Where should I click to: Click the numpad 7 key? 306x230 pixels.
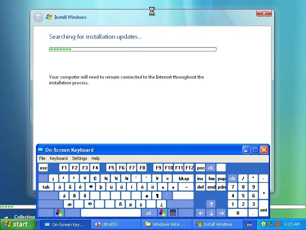[233, 187]
